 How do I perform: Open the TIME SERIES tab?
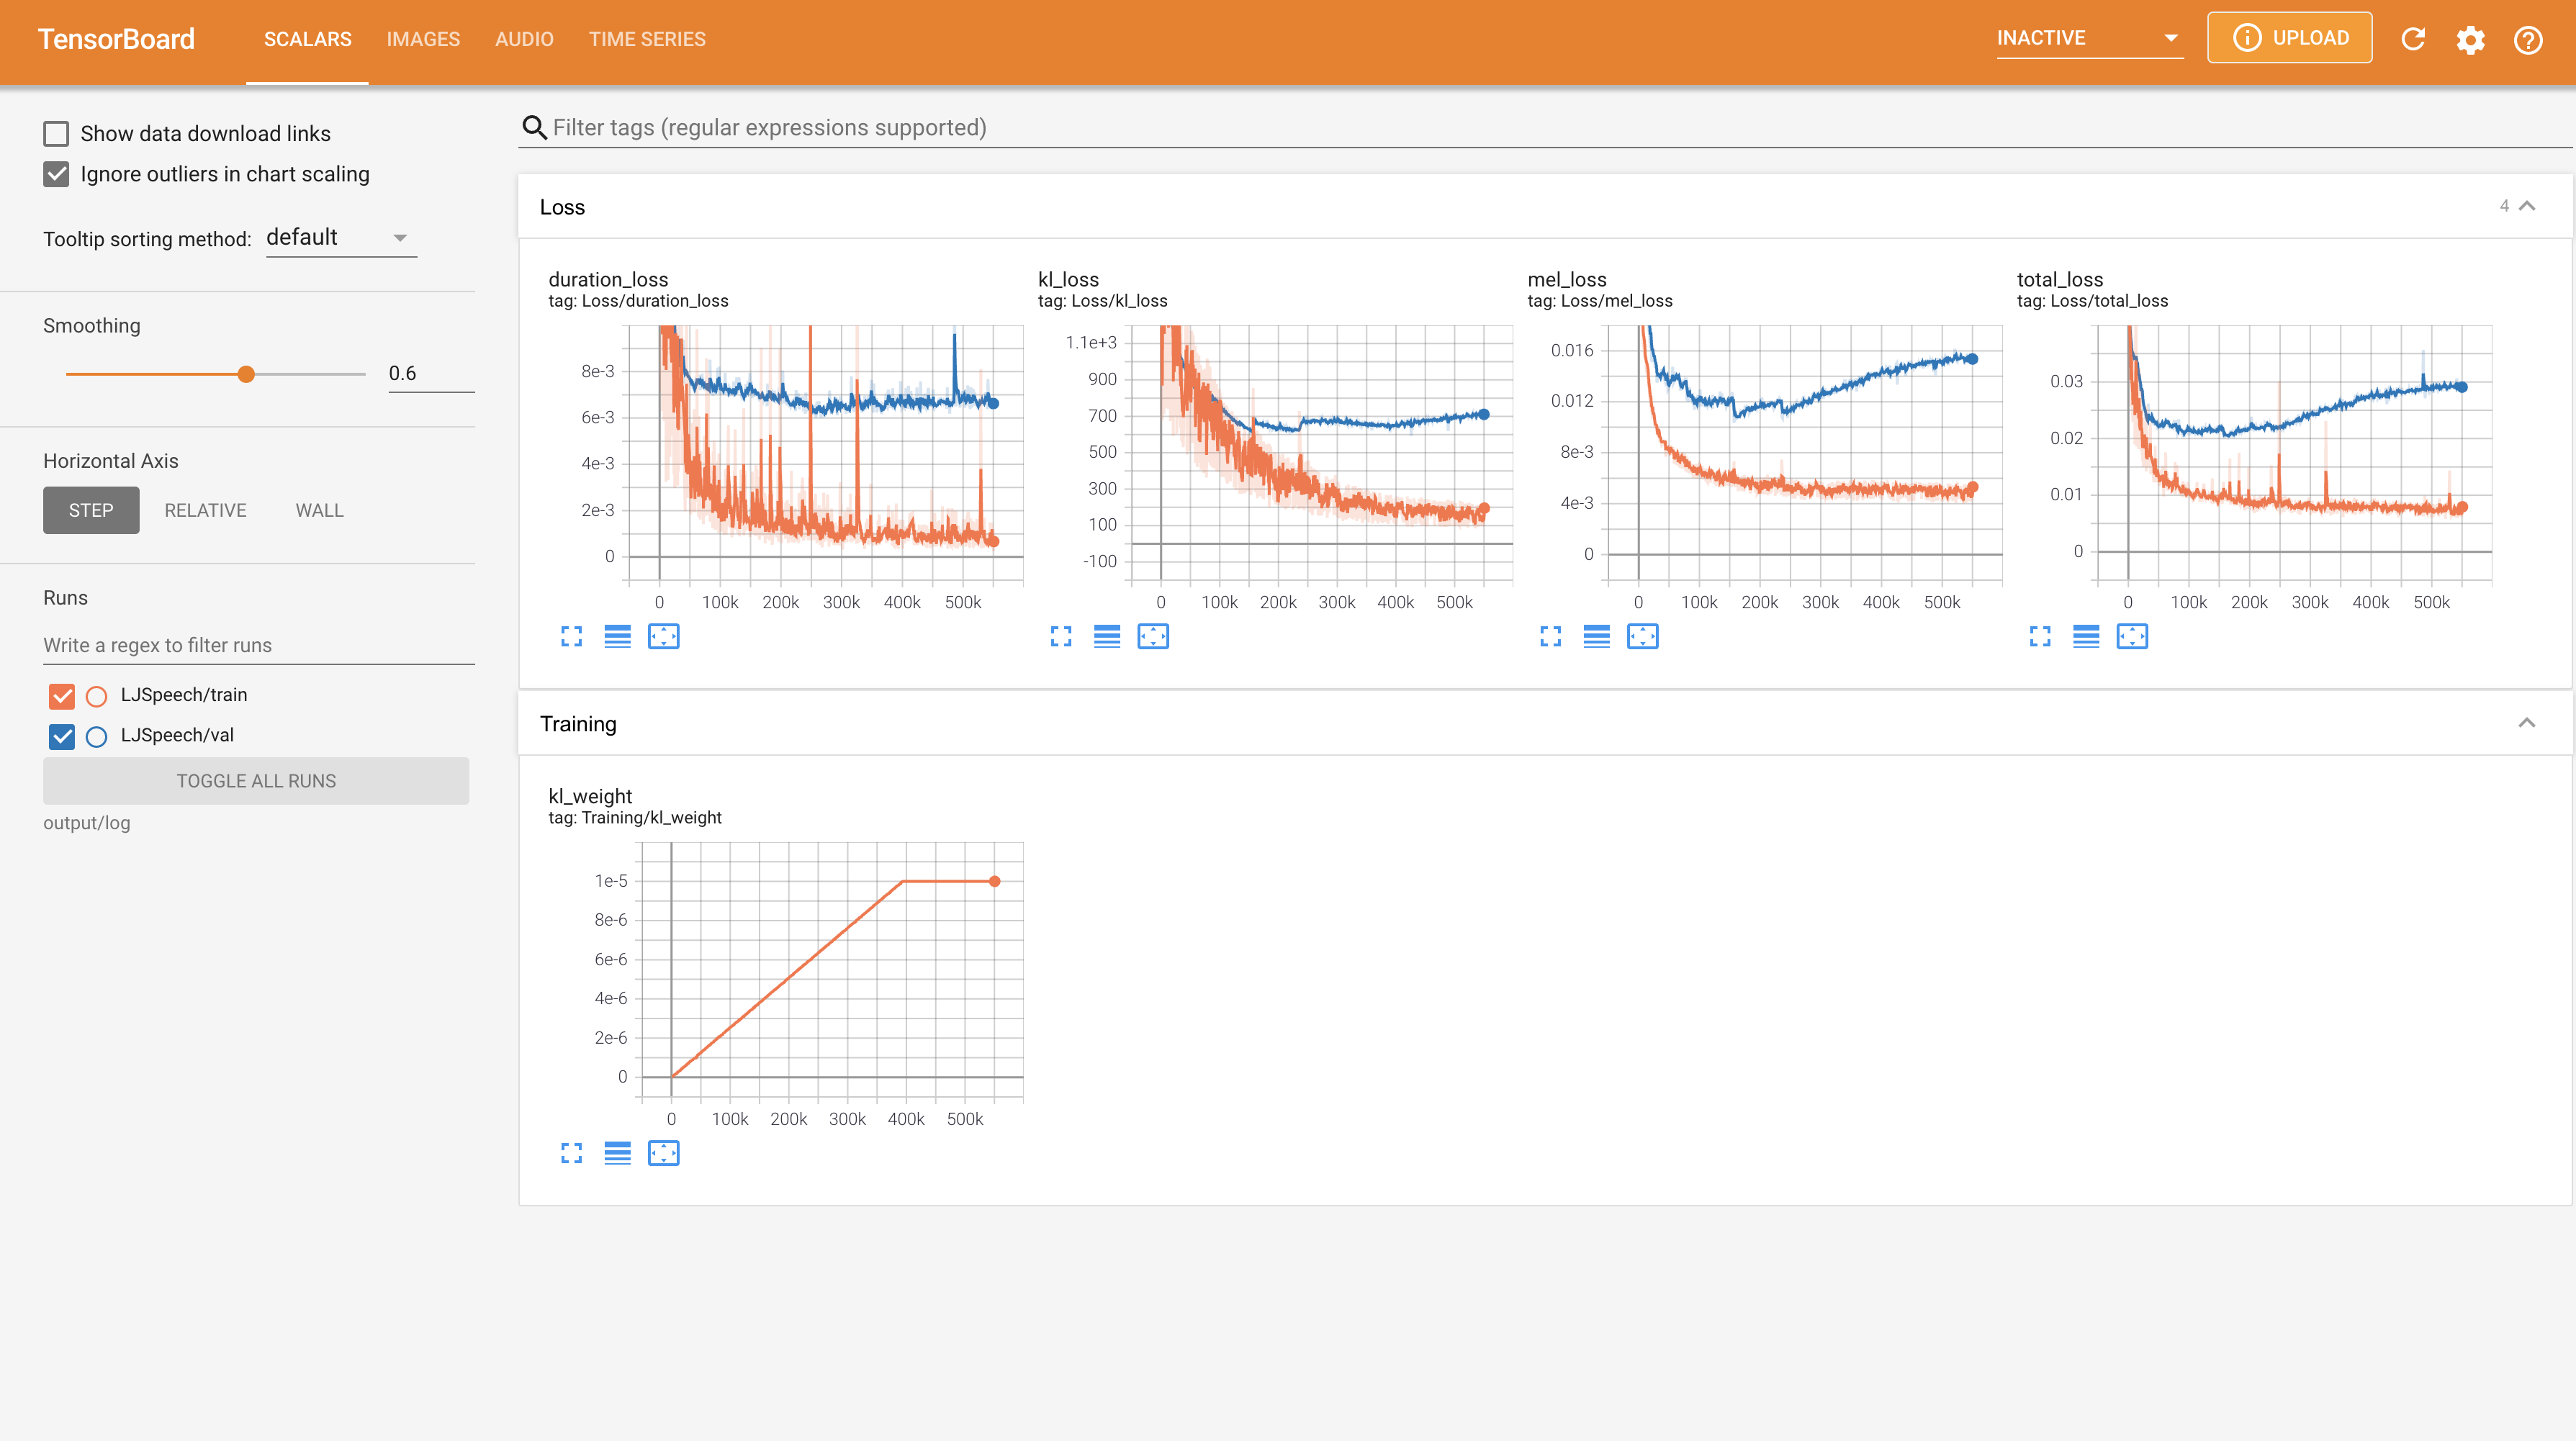646,39
